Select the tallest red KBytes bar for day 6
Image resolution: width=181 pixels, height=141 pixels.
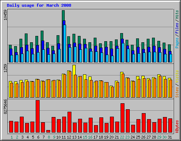38,116
